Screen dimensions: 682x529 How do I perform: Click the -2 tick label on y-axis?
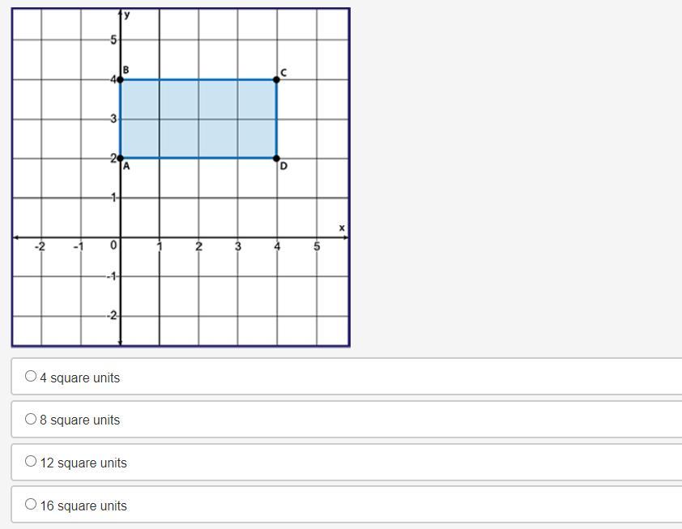tap(113, 315)
